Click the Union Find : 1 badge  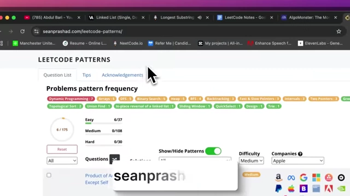[98, 106]
